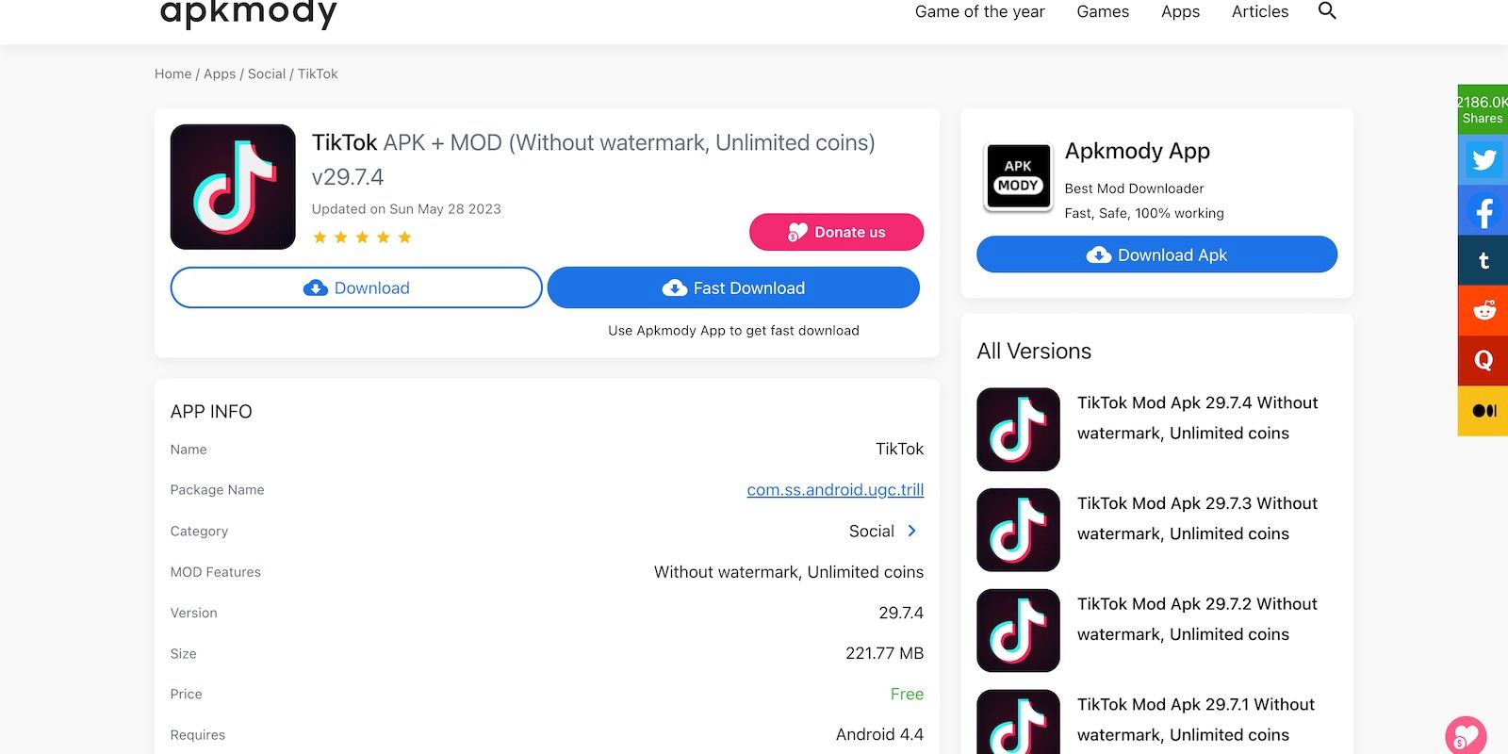The image size is (1508, 754).
Task: Click the Fast, Safe, 100% working text
Action: coord(1144,213)
